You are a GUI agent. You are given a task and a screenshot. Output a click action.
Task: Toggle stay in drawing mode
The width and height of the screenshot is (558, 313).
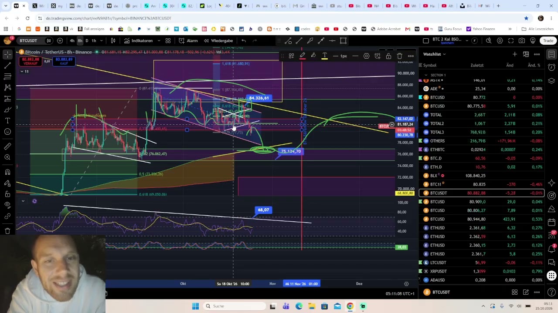tap(7, 183)
